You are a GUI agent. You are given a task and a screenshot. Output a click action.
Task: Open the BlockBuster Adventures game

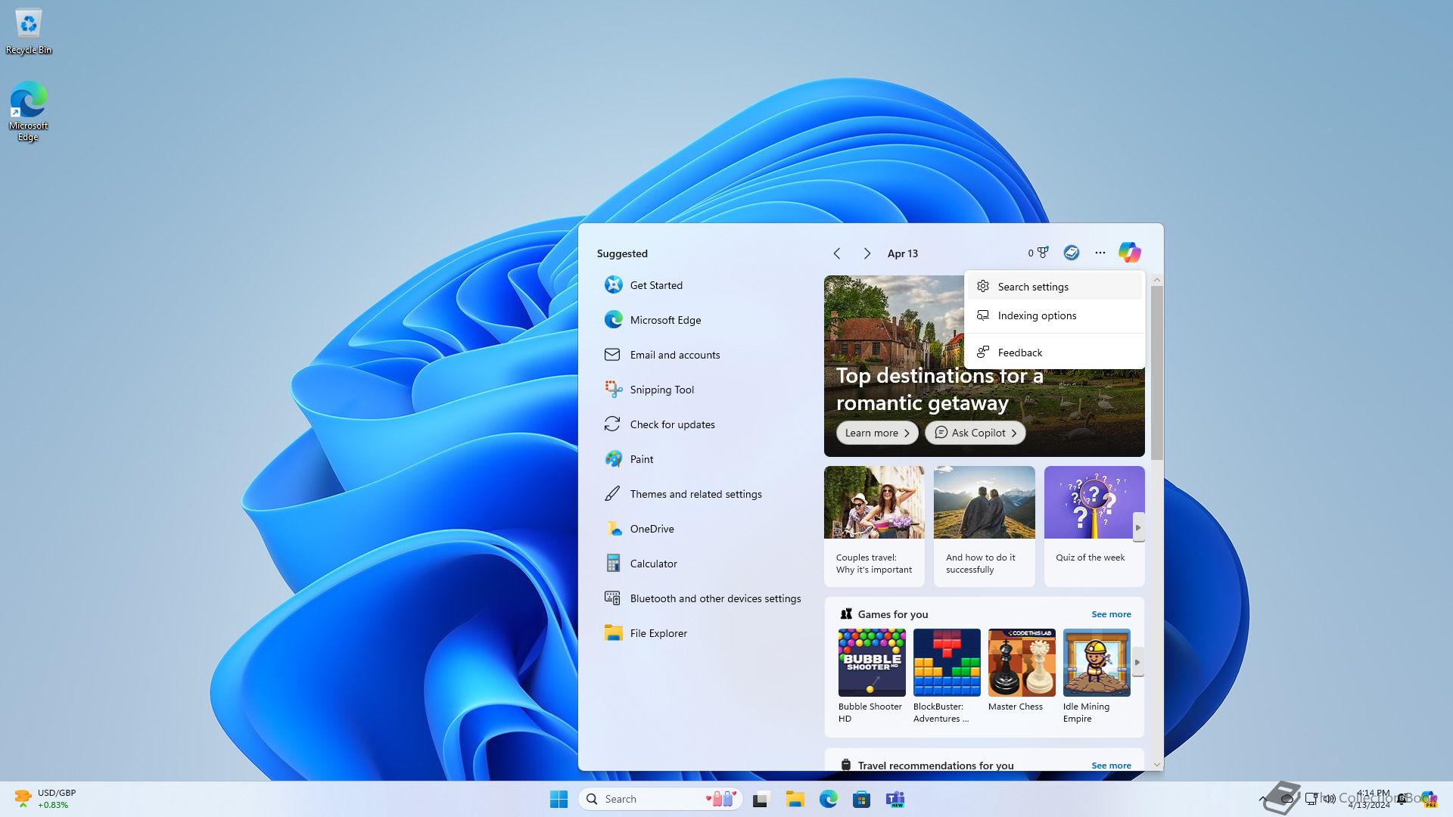click(947, 676)
